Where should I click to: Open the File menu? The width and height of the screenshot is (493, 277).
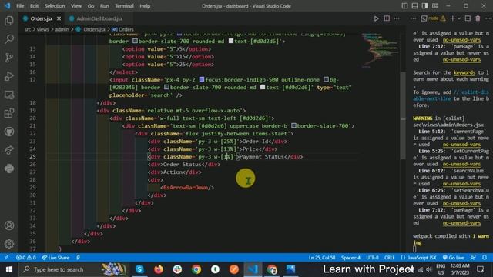tap(20, 6)
